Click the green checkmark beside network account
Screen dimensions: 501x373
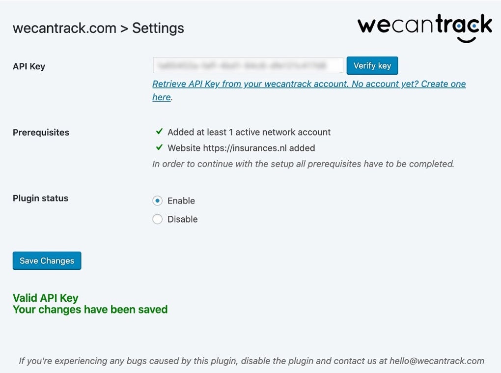click(159, 132)
